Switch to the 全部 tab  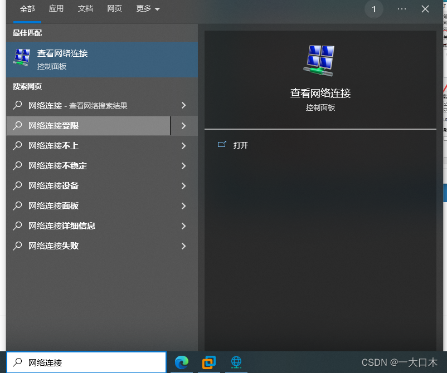click(27, 9)
